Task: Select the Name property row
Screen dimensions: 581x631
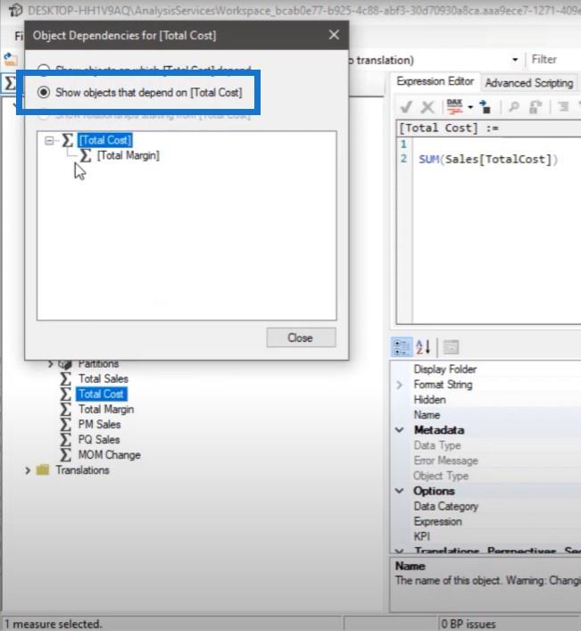Action: click(427, 415)
